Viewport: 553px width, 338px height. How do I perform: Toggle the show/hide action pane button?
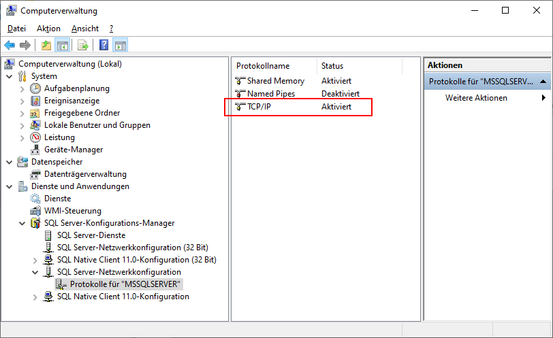click(121, 46)
